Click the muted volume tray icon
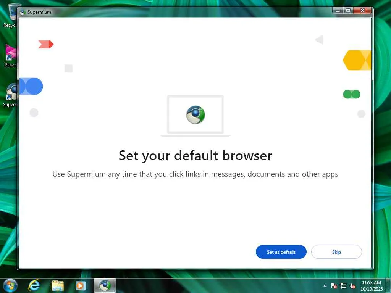The height and width of the screenshot is (293, 391). tap(352, 286)
